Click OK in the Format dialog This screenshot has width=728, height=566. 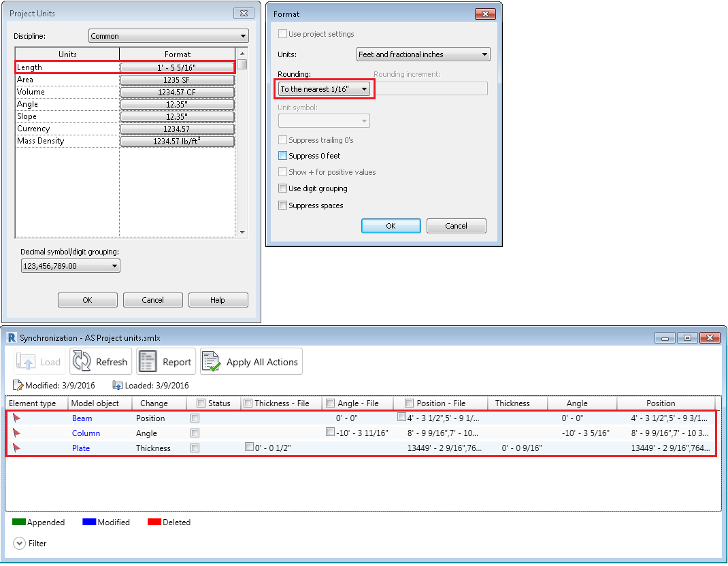tap(391, 226)
